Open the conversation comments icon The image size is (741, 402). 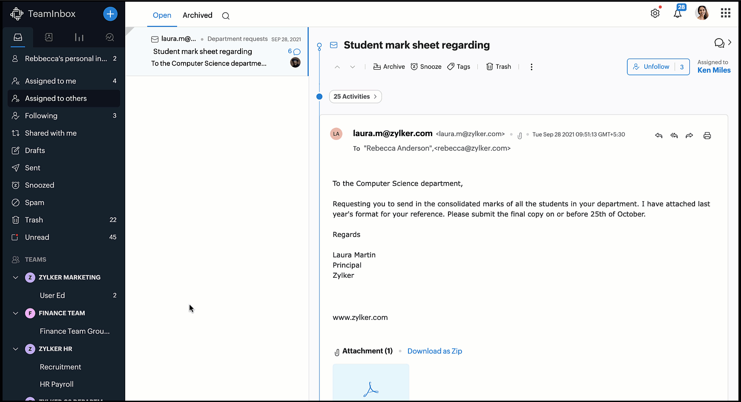(719, 43)
